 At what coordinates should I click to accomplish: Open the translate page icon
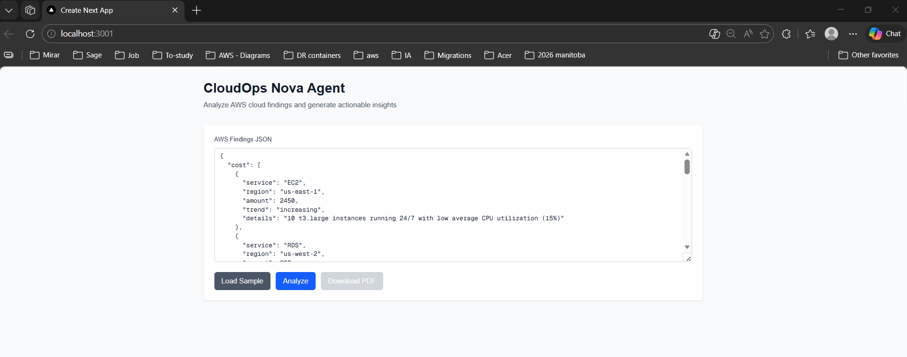[x=714, y=34]
